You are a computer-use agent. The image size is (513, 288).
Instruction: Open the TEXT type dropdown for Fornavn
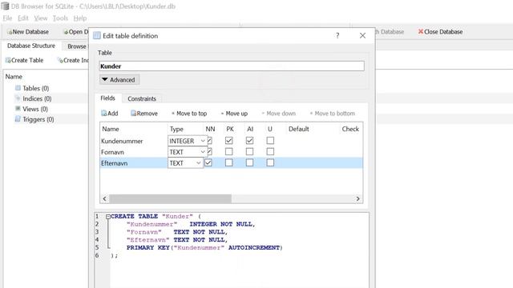[188, 152]
